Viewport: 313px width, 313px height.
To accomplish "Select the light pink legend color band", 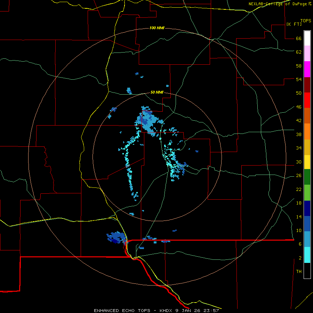I will [307, 53].
